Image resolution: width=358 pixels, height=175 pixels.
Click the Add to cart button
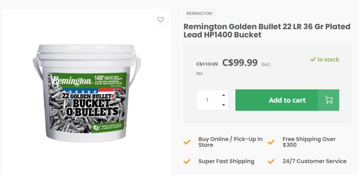tap(287, 100)
